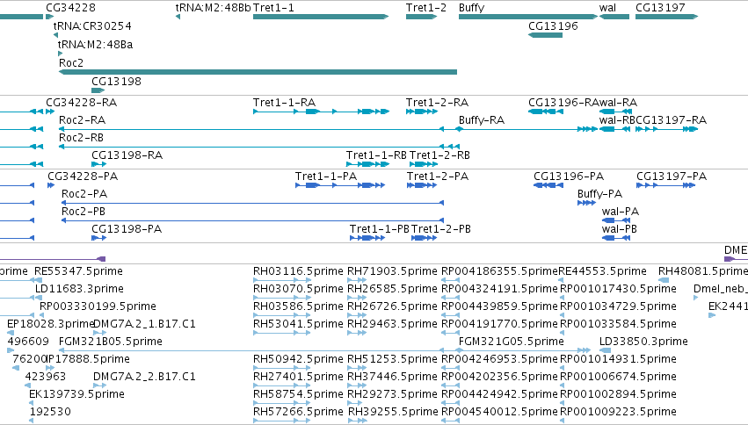The width and height of the screenshot is (748, 425).
Task: Click the 423963 feature label
Action: (x=46, y=377)
